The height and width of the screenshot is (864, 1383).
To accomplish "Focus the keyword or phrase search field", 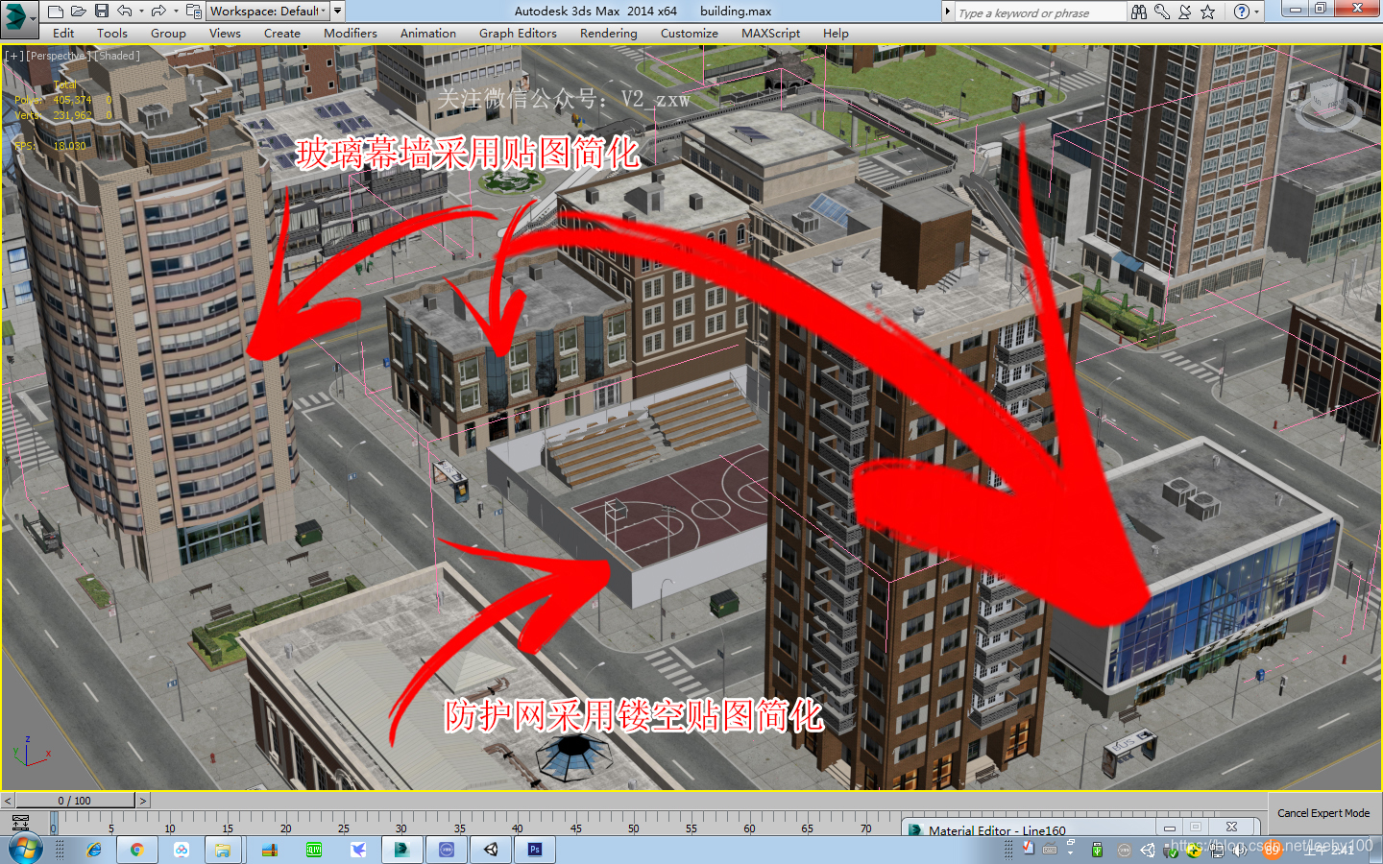I will 1040,12.
